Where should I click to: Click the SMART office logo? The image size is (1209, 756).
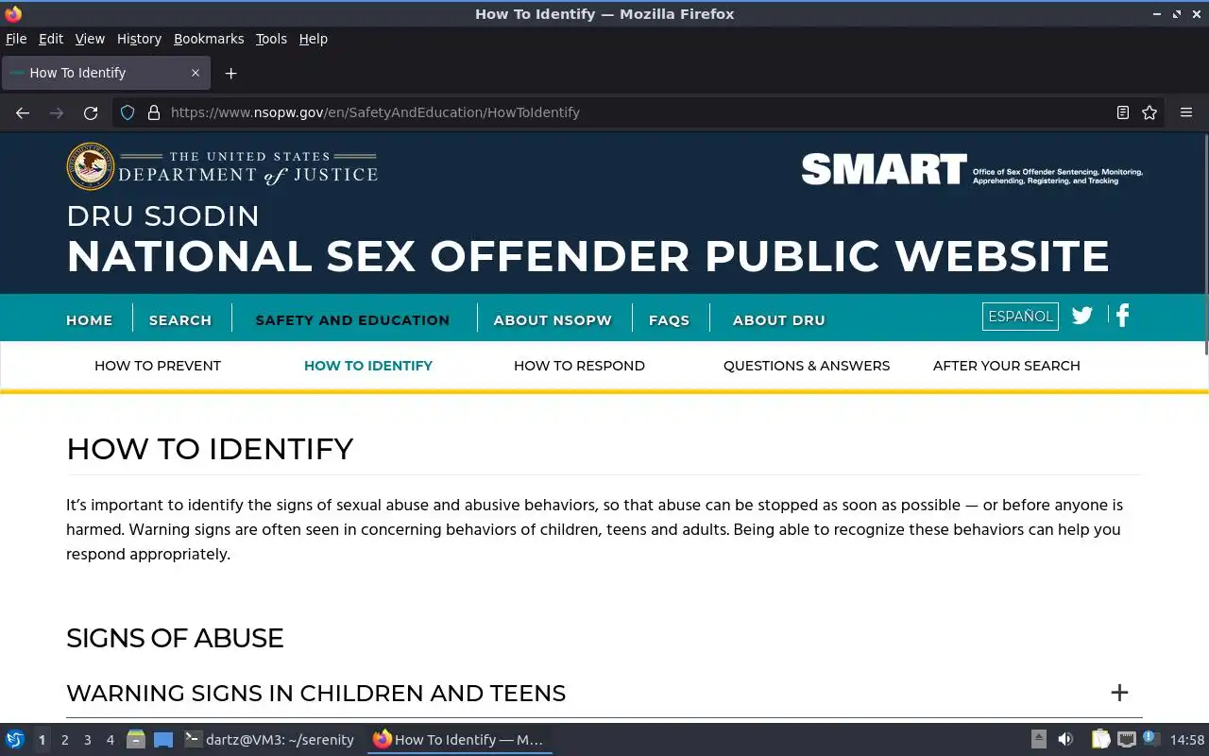coord(972,169)
